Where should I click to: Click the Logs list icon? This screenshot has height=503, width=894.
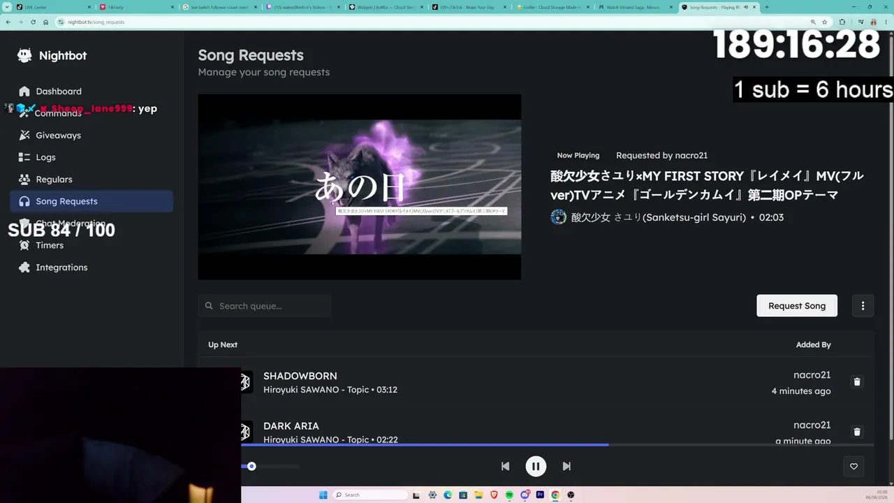pyautogui.click(x=24, y=157)
